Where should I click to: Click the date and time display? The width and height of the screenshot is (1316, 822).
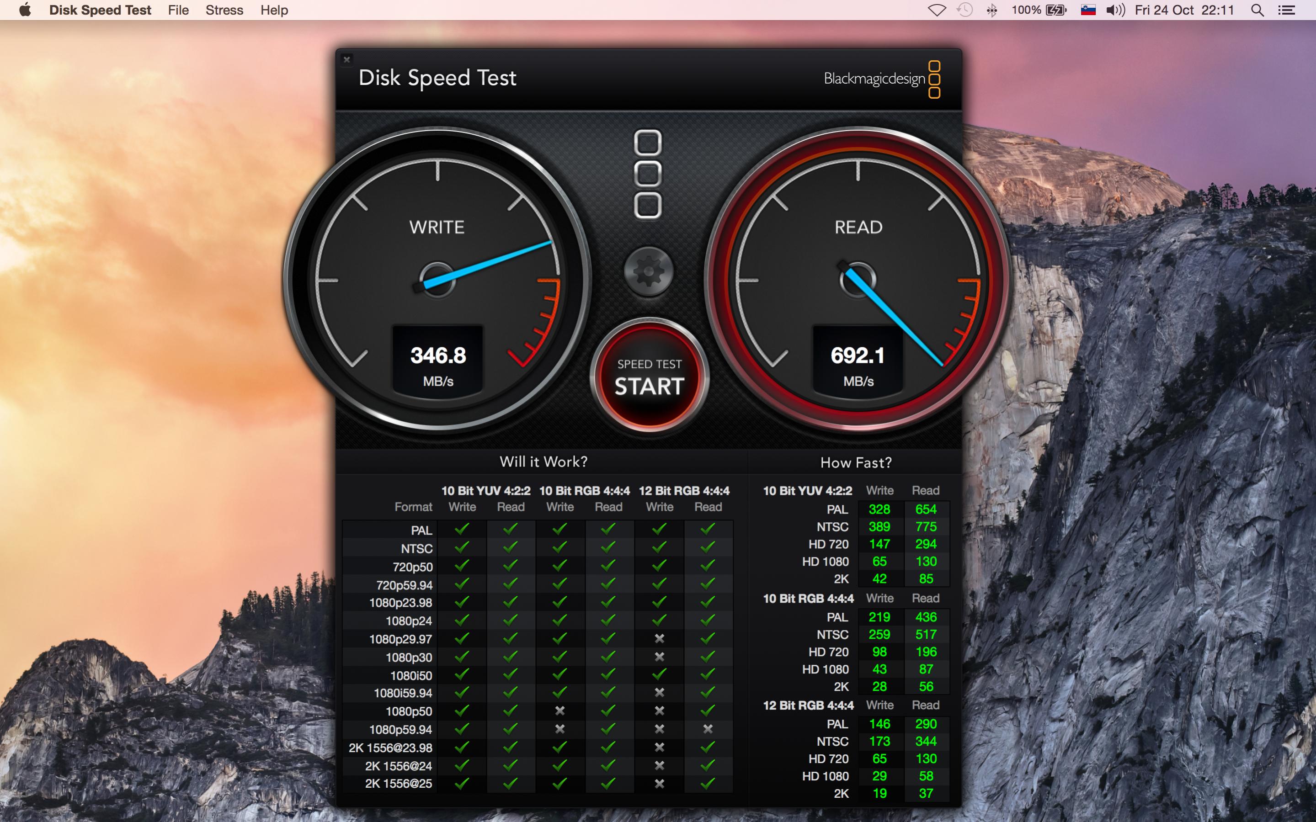point(1184,10)
